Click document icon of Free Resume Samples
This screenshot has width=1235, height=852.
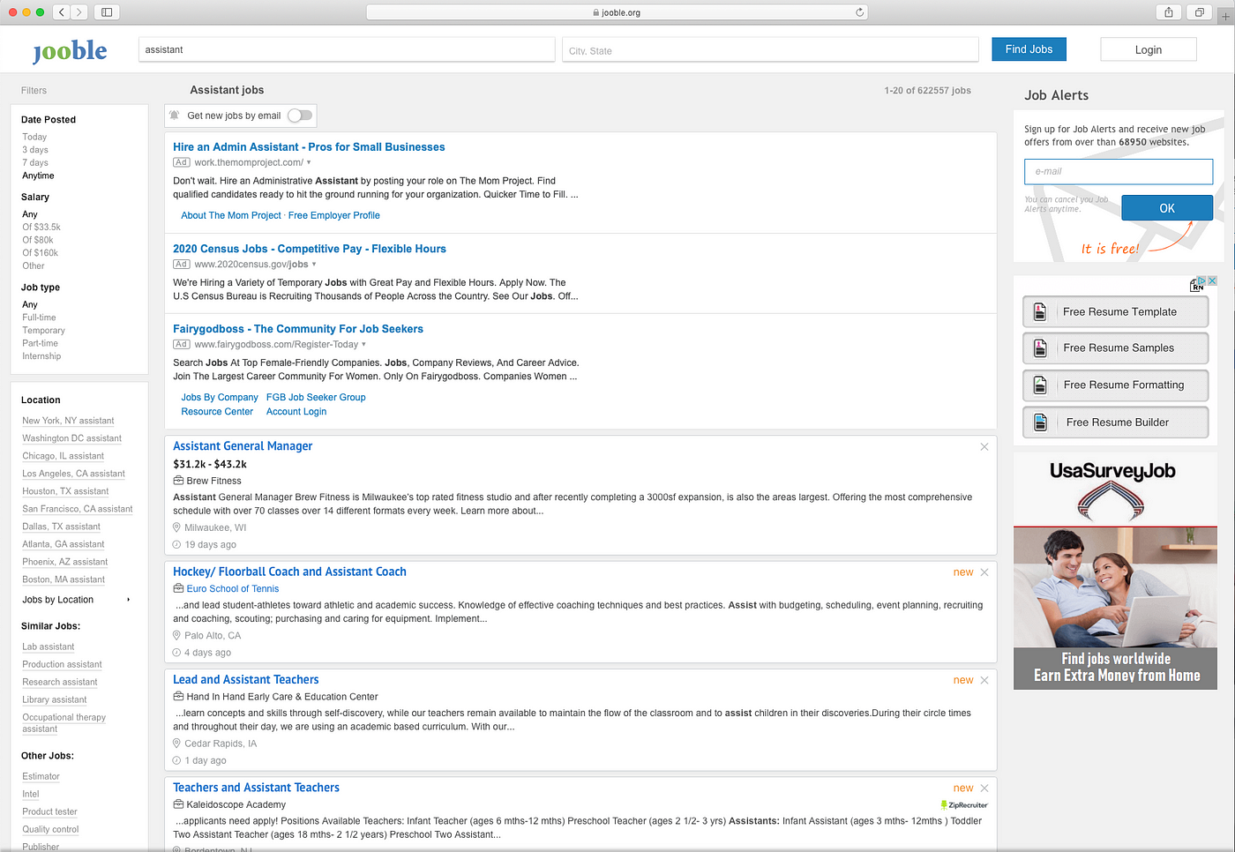pyautogui.click(x=1040, y=348)
